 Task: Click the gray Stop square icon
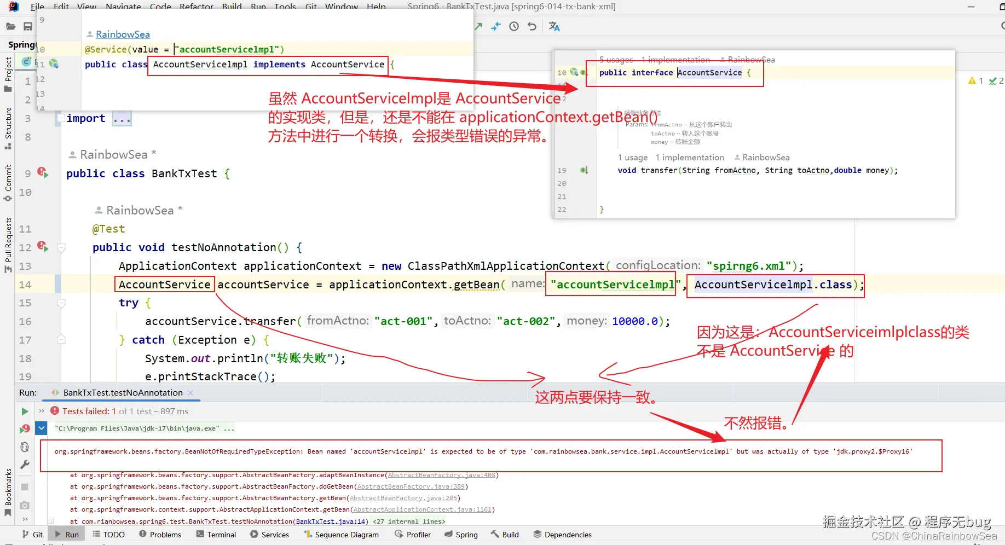pos(25,486)
